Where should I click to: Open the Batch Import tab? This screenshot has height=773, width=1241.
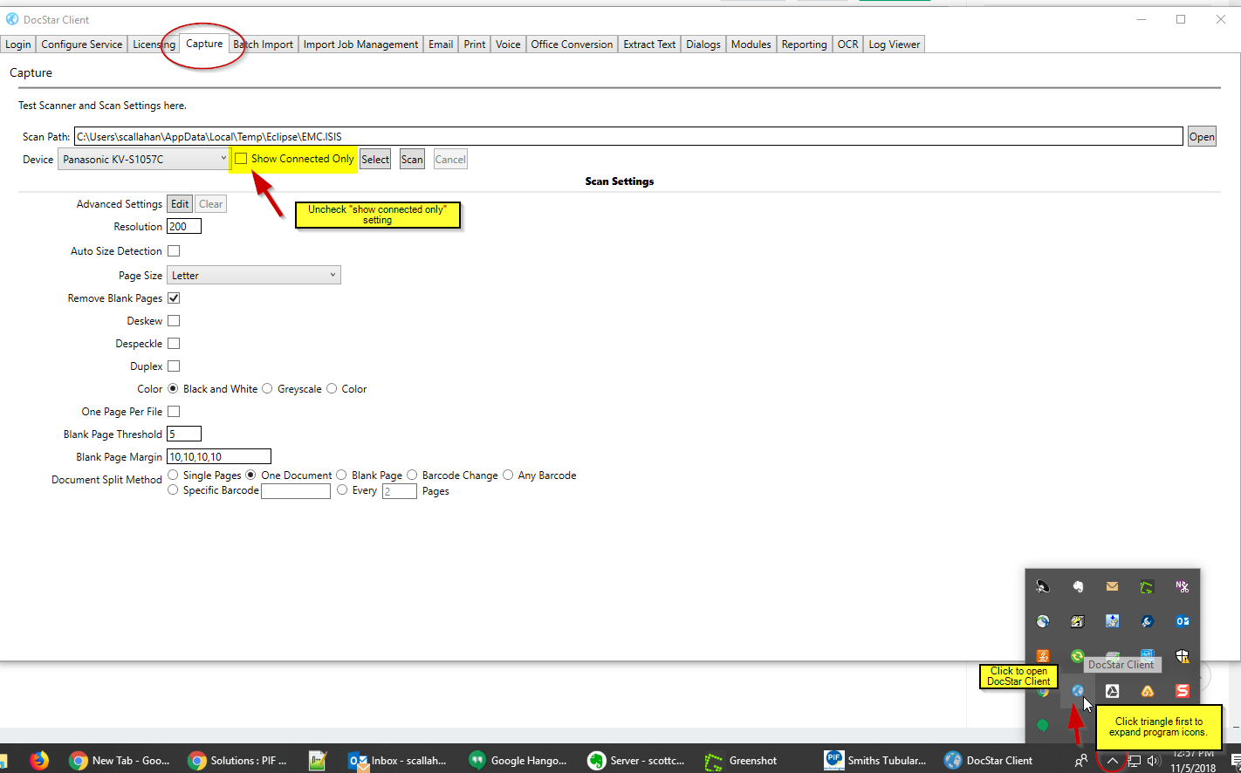pos(264,44)
